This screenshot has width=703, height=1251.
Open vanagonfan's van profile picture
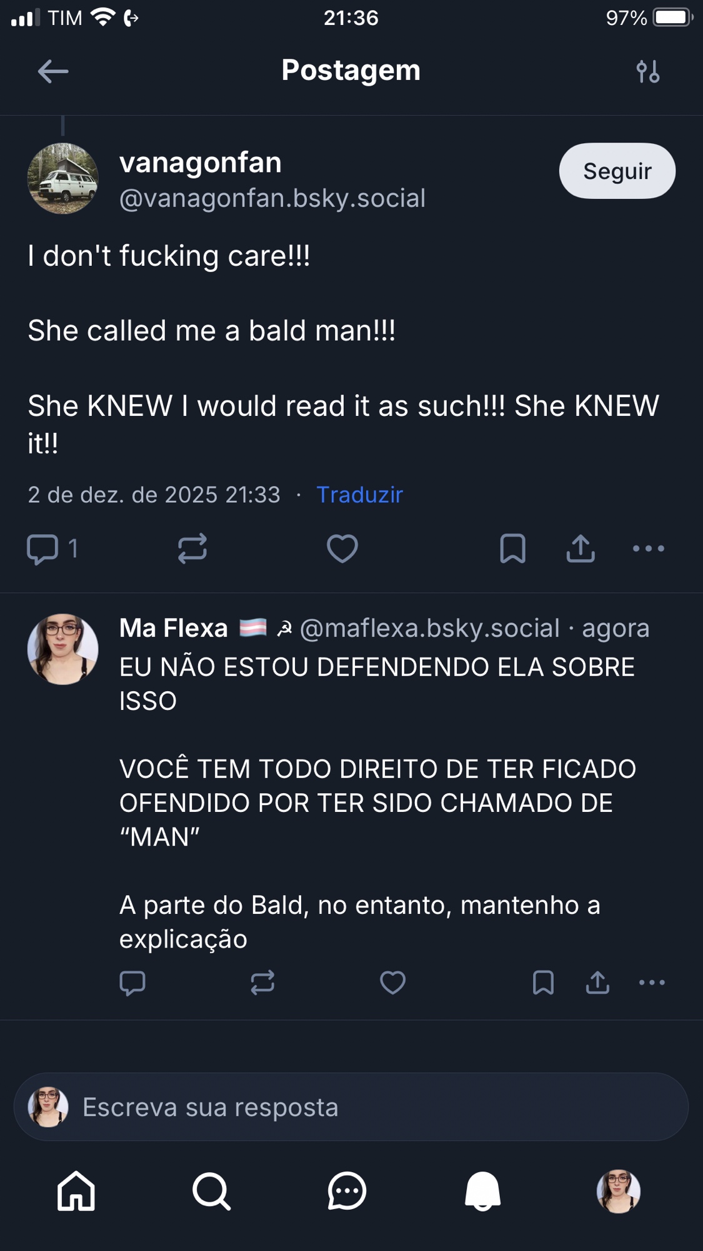(62, 178)
